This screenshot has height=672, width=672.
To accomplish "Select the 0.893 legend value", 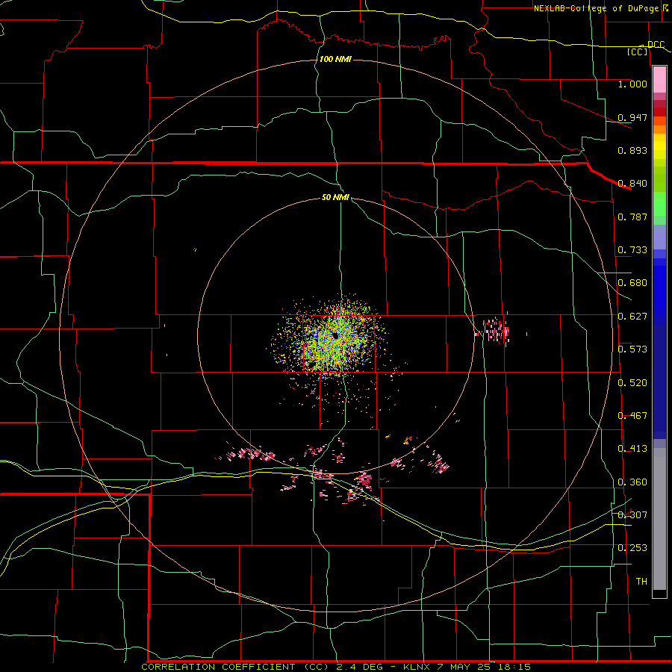I will 632,150.
